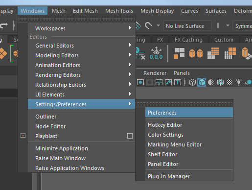The image size is (252, 190).
Task: Click the Mirror shelf icon with two cubes
Action: pyautogui.click(x=196, y=53)
